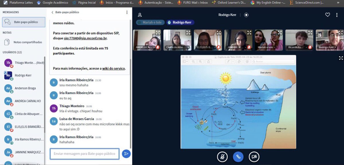This screenshot has width=344, height=165.
Task: Click the recording indicator next to Rodrigo Kerr
Action: [246, 15]
